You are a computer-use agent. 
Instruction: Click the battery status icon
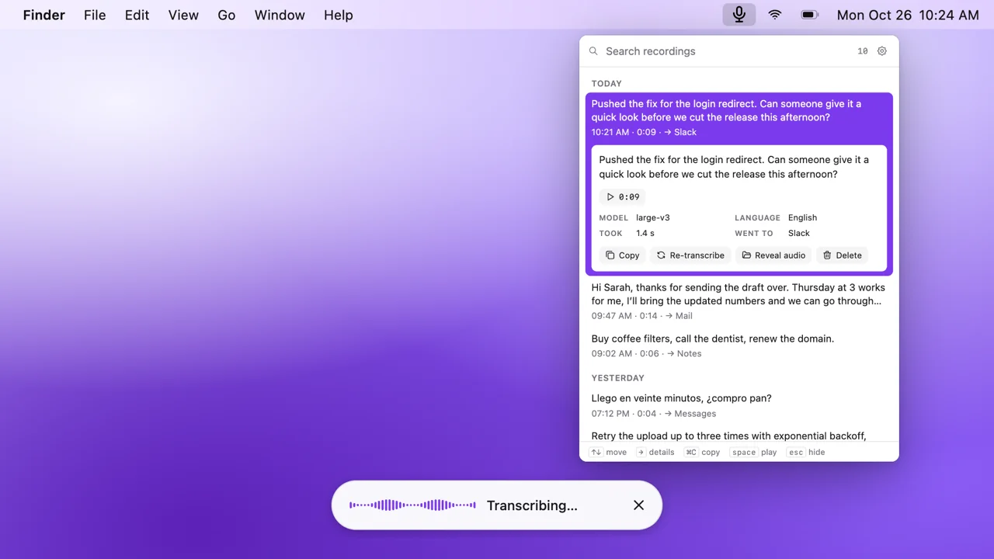point(810,15)
